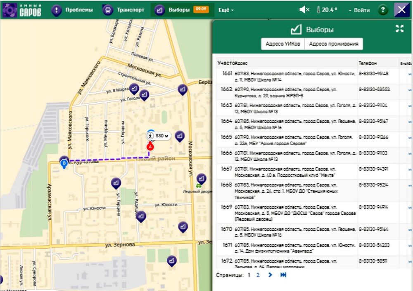
Task: Click the red route marker A
Action: click(x=150, y=146)
